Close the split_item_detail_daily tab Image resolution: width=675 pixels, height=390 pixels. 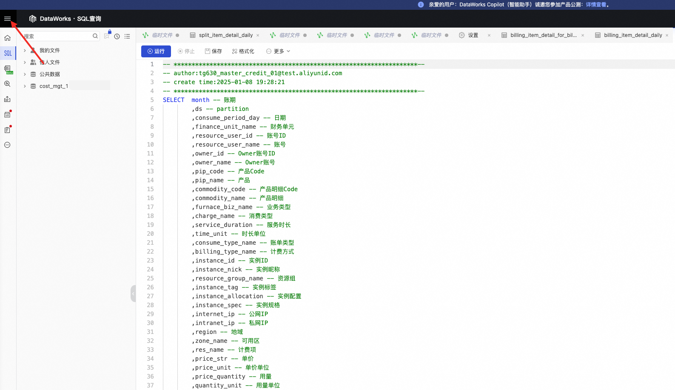pos(258,35)
